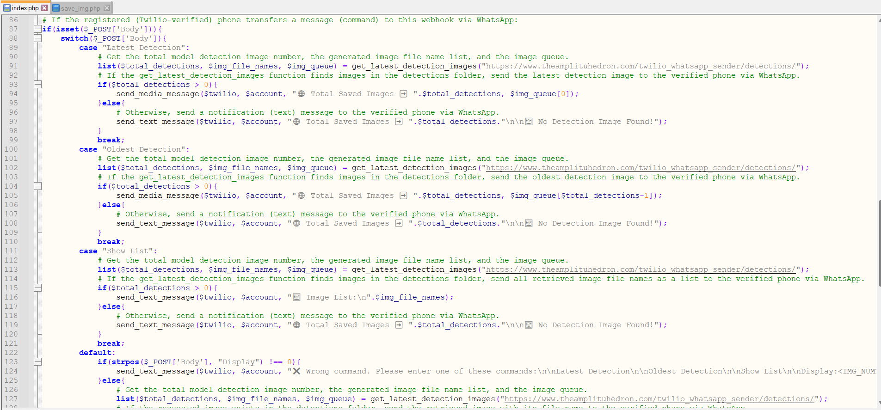The height and width of the screenshot is (410, 881).
Task: Collapse the if(isset) block at line 87
Action: click(37, 29)
